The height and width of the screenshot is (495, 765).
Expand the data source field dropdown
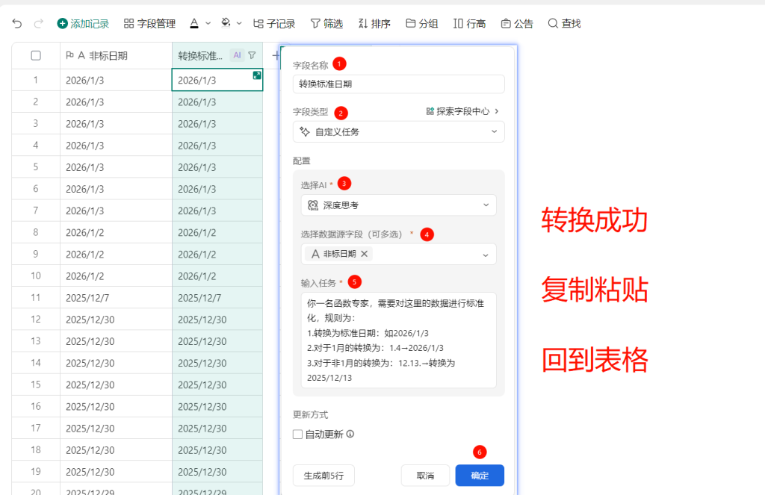point(486,255)
